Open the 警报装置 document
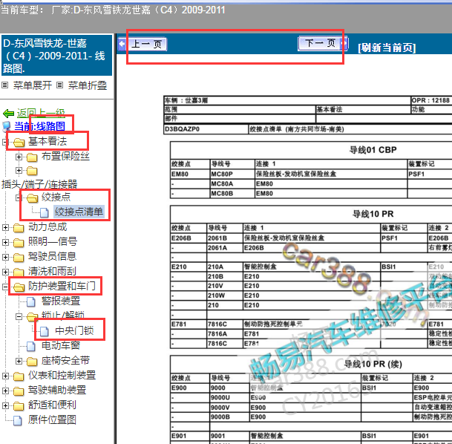Viewport: 452px width, 444px height. point(61,301)
